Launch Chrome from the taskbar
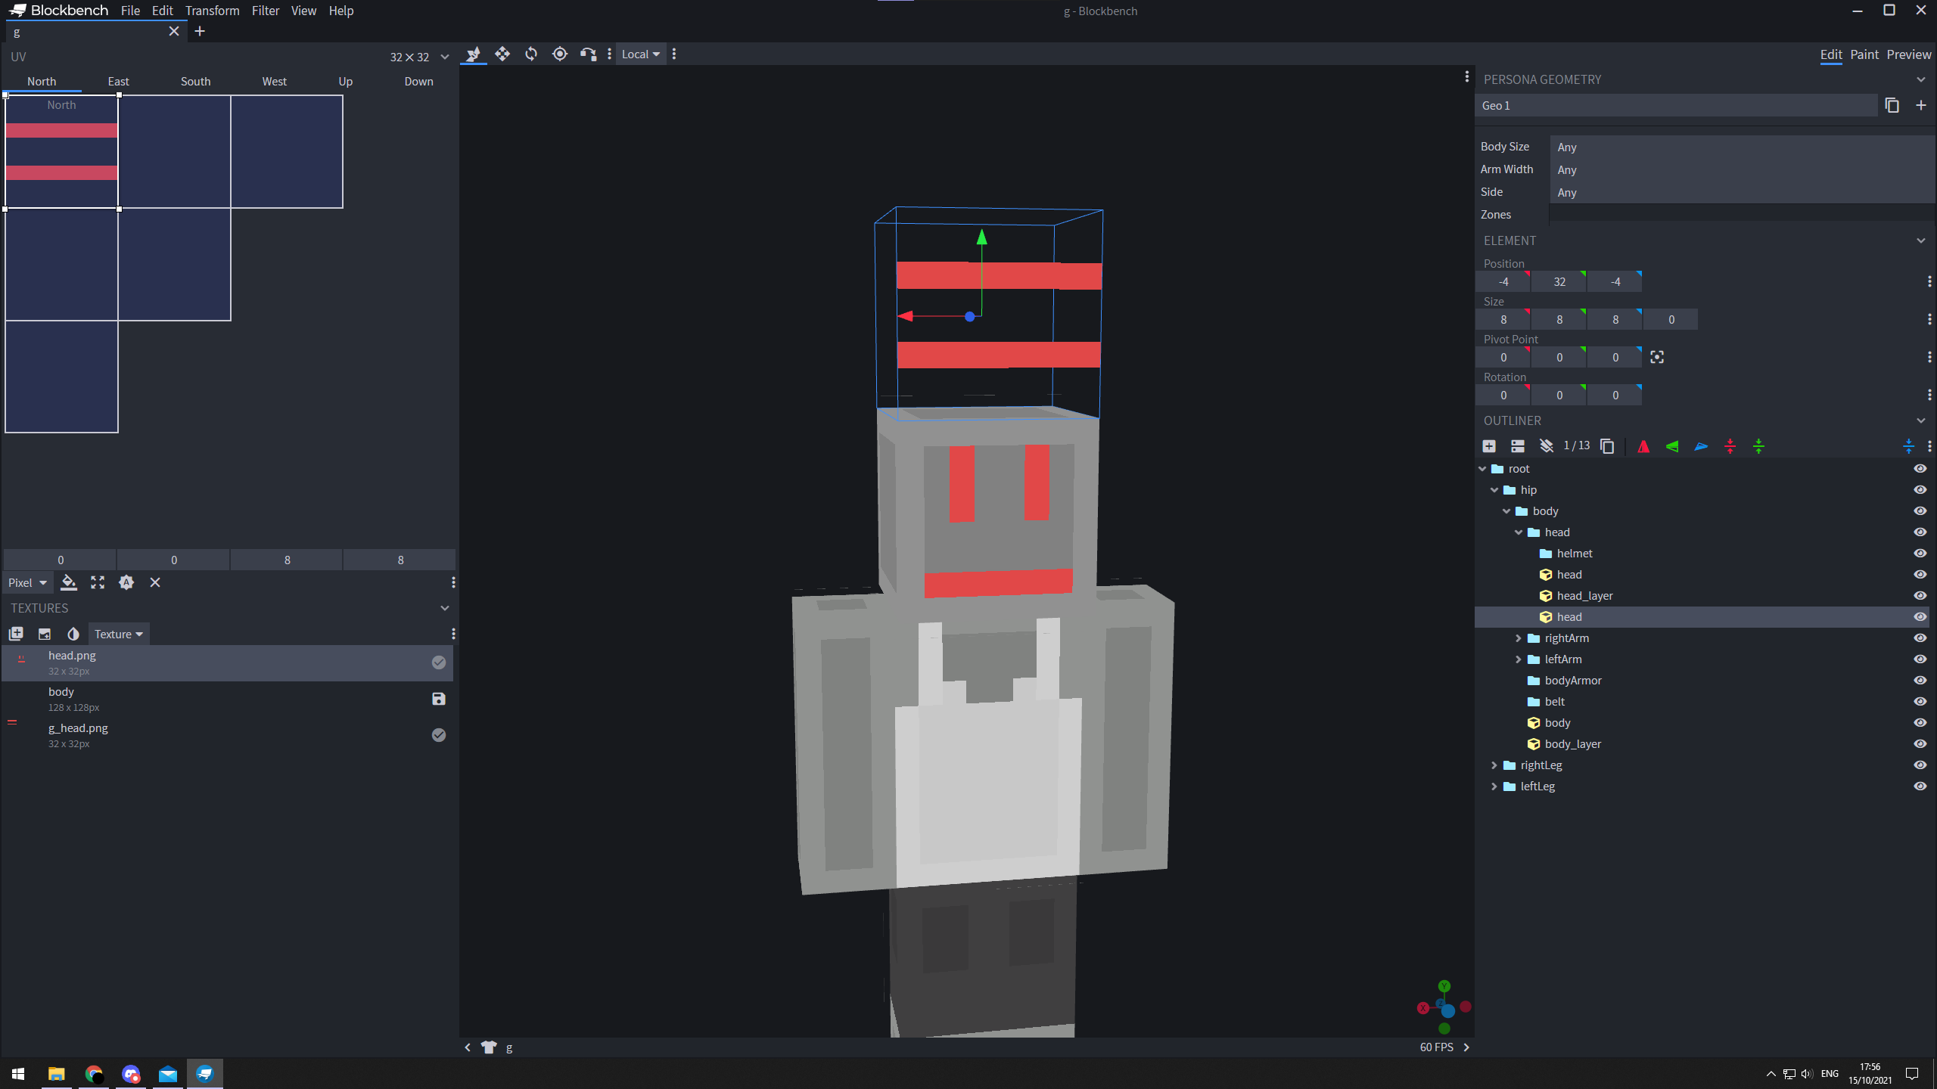The height and width of the screenshot is (1089, 1937). [x=94, y=1073]
